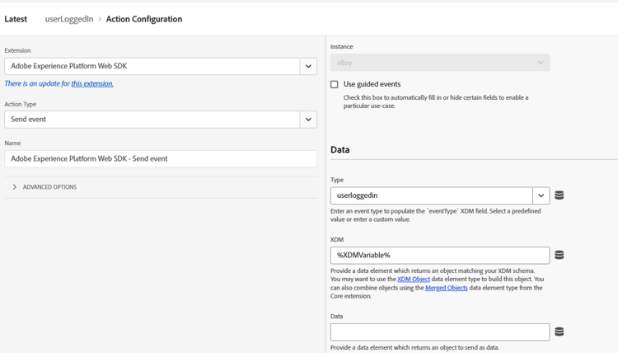The image size is (618, 353).
Task: Open the Instance alloy dropdown
Action: [440, 63]
